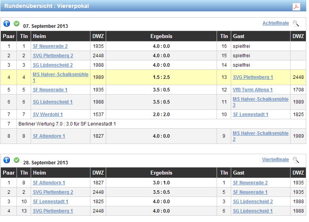Open the PDF export icon
Image resolution: width=309 pixels, height=222 pixels.
point(296,7)
